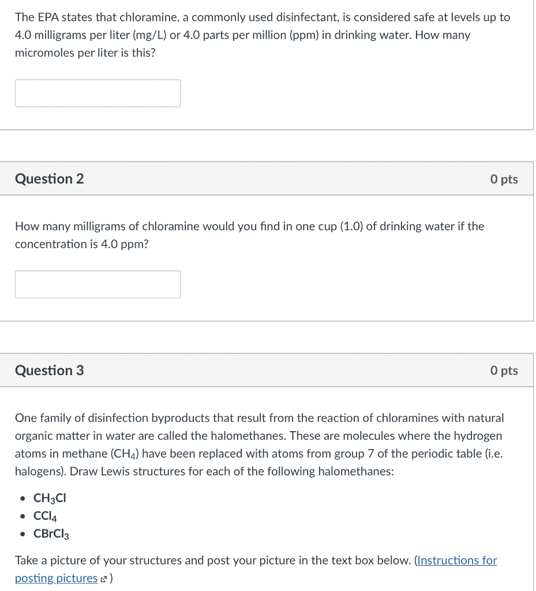536x591 pixels.
Task: Click the EPA chloramine question text
Action: pyautogui.click(x=263, y=35)
